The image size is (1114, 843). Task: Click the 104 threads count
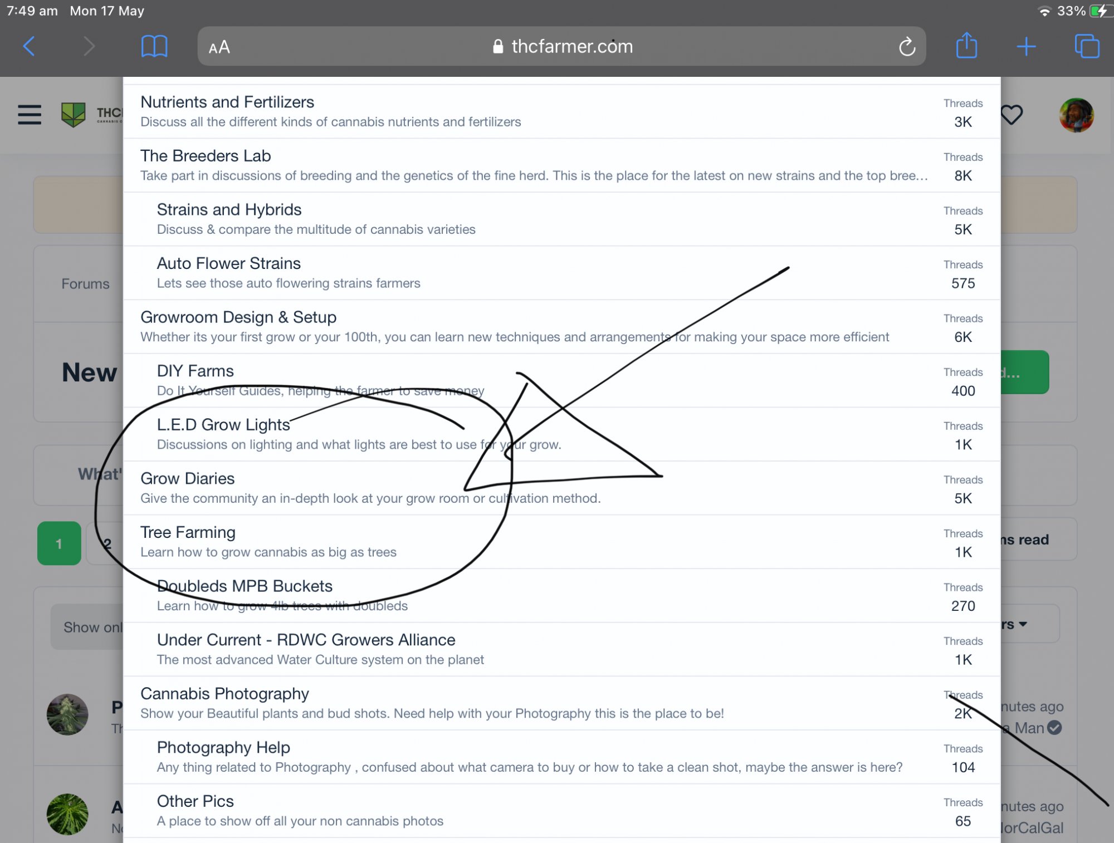coord(963,767)
